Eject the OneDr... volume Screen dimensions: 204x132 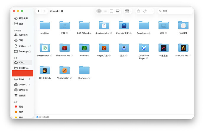29,85
